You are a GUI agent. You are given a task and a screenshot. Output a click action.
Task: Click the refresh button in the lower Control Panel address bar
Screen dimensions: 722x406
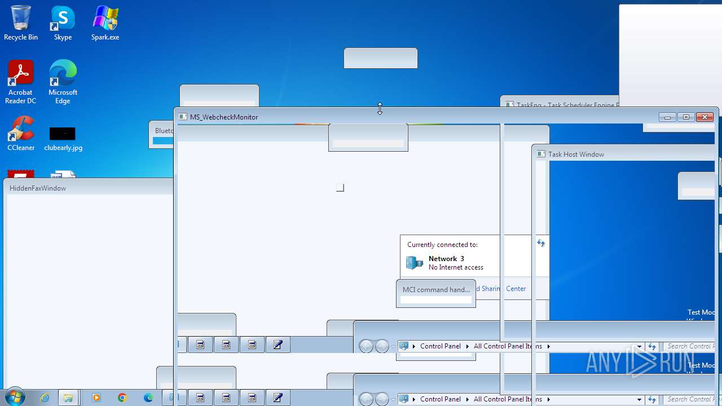(652, 399)
